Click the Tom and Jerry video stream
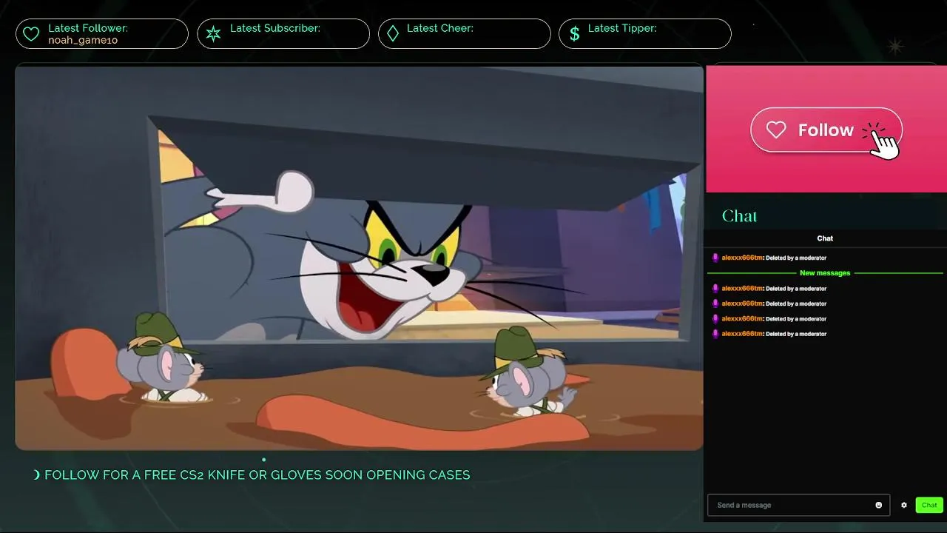The height and width of the screenshot is (533, 947). click(359, 258)
